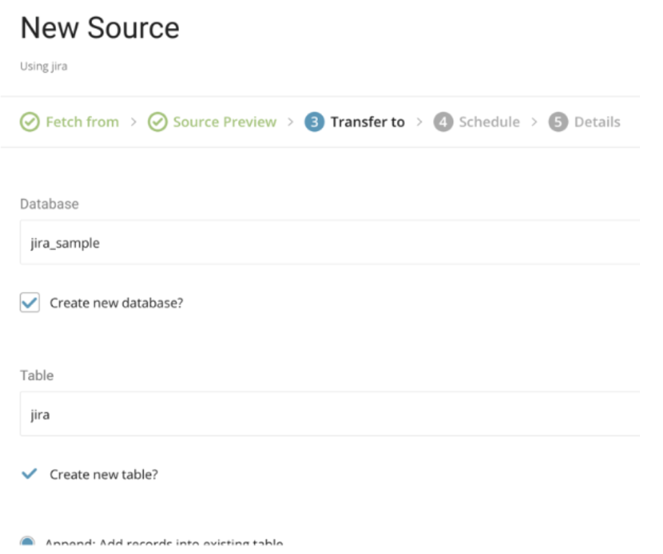Uncheck the Create new database checkbox
Screen dimensions: 663x554
pos(29,303)
